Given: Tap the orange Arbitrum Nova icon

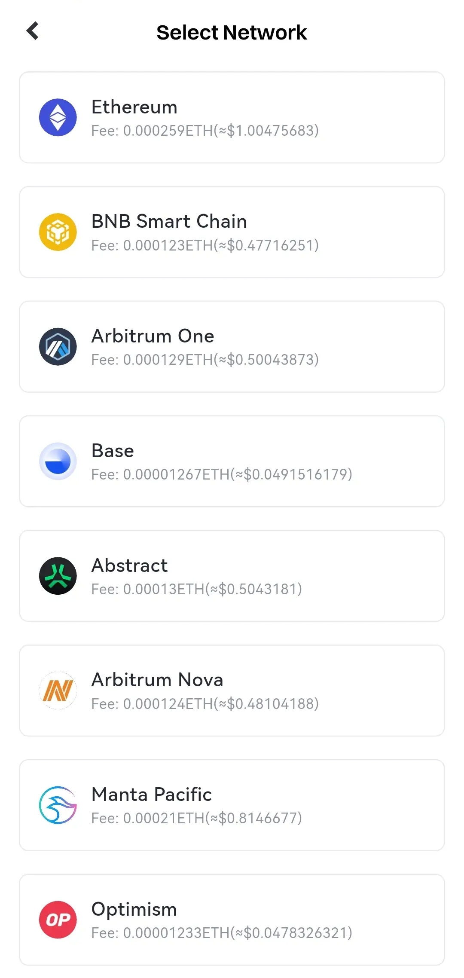Looking at the screenshot, I should coord(58,691).
